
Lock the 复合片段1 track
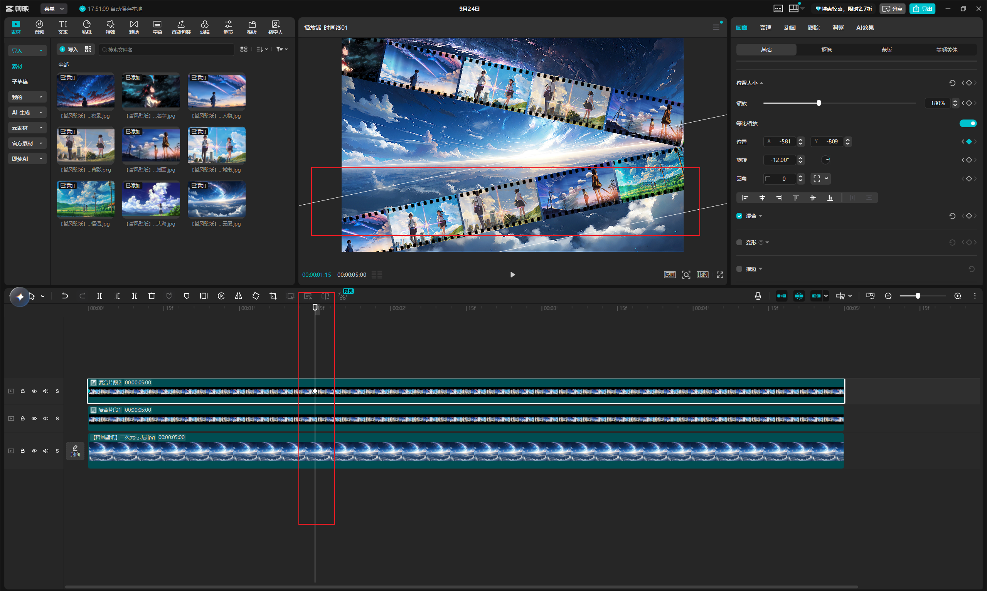(23, 419)
